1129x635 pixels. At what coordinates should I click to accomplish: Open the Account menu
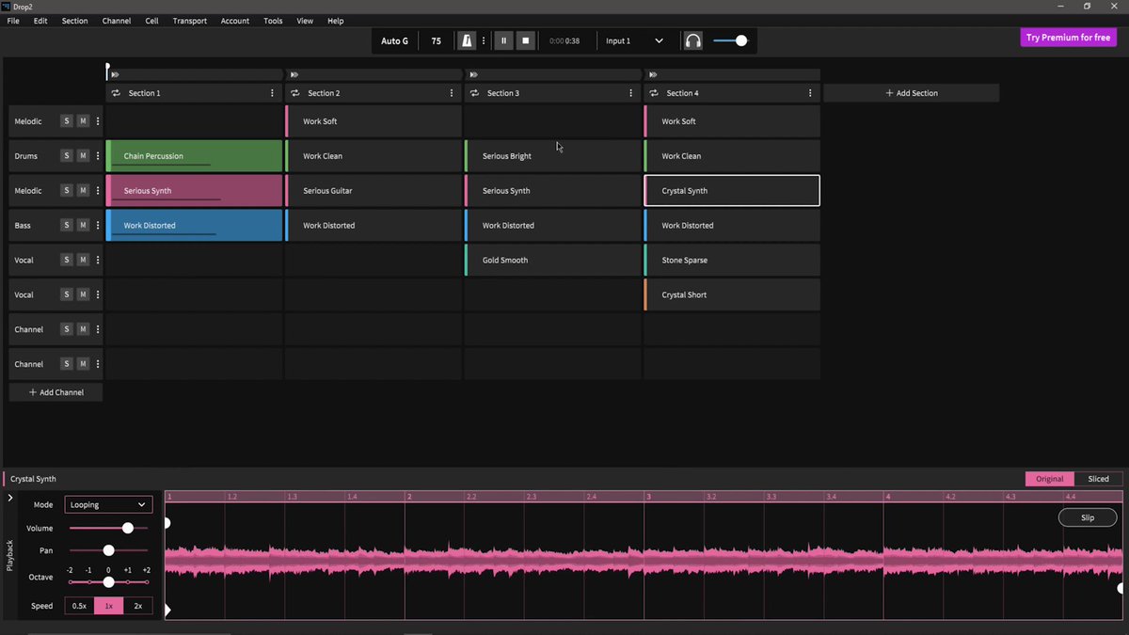[x=235, y=21]
